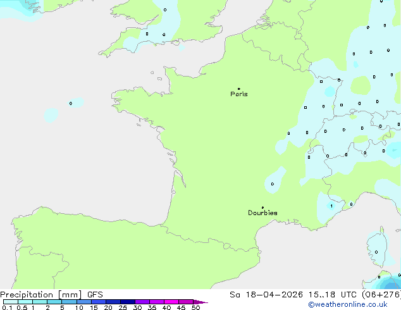The image size is (401, 310).
Task: Click the '15..18 UTC' time range
Action: [324, 295]
